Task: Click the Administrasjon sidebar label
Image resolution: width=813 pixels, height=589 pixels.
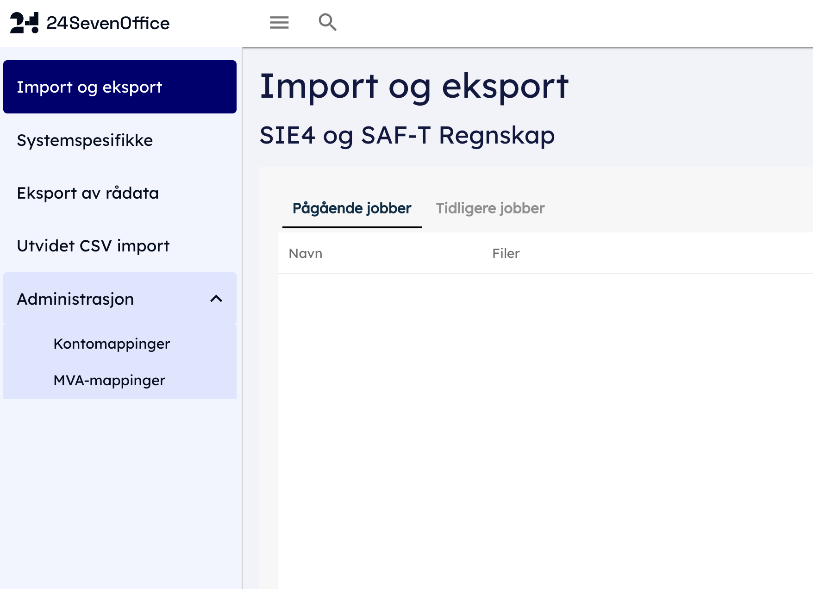Action: point(75,299)
